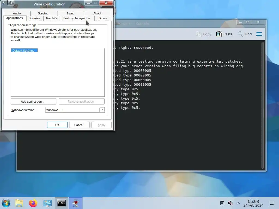
Task: Select the Desktop Integration tab
Action: (77, 18)
